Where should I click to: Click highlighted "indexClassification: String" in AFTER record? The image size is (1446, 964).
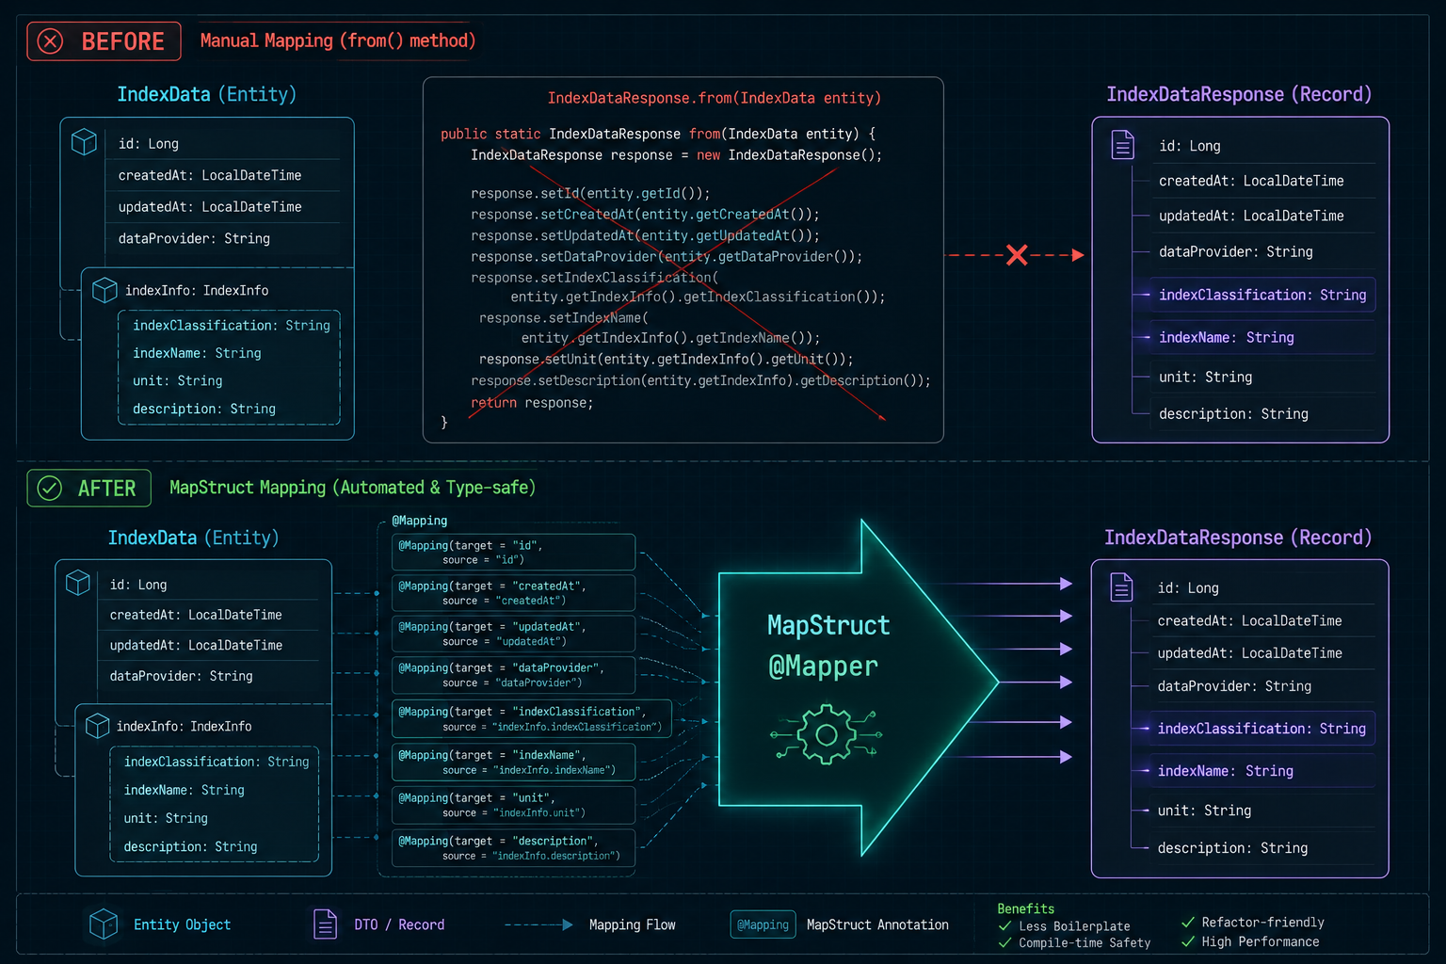pos(1261,729)
